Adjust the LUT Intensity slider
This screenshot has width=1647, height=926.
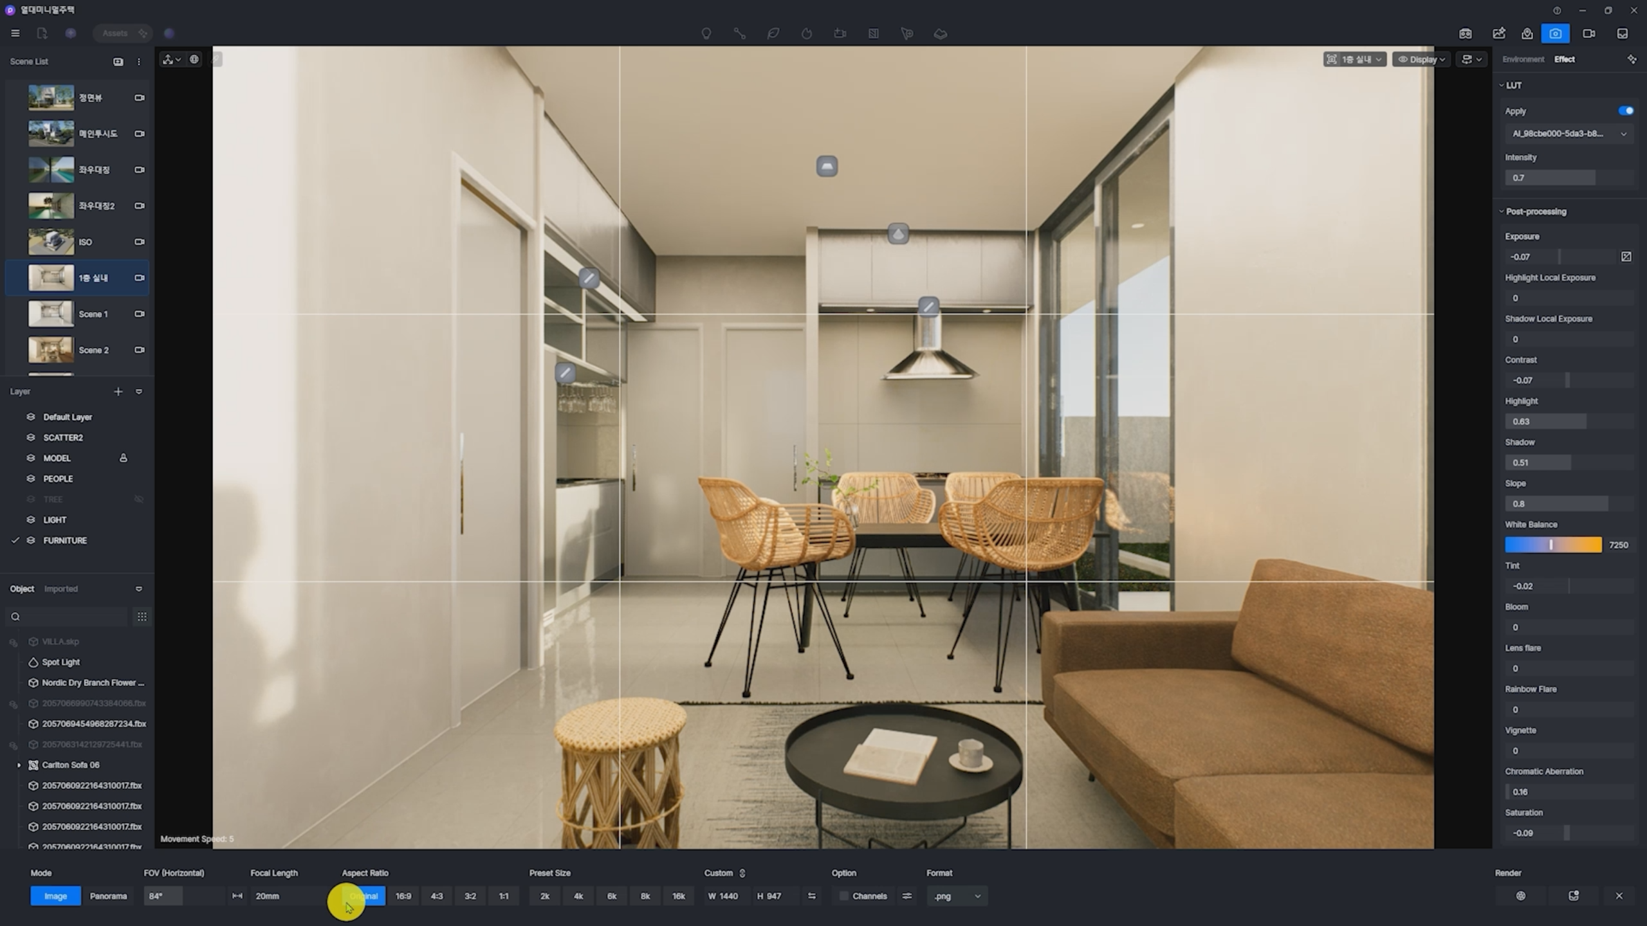coord(1569,177)
